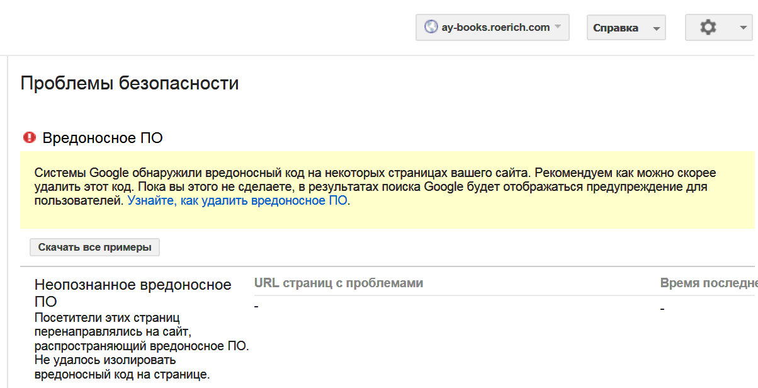Open the Справка help menu
This screenshot has height=388, width=758.
click(616, 28)
